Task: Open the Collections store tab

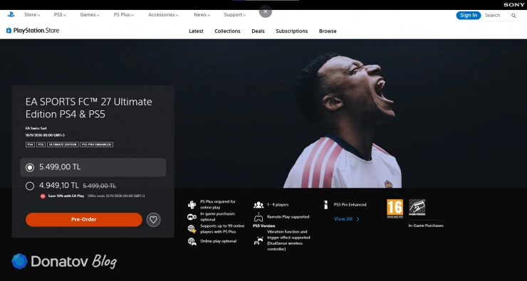Action: tap(228, 31)
